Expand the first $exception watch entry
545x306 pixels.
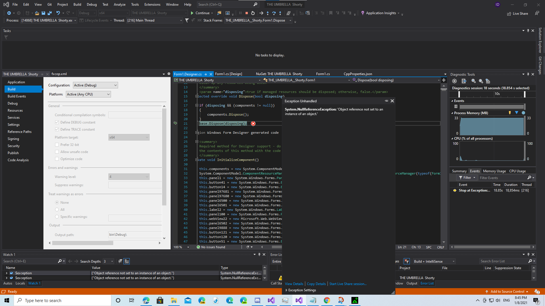[7, 273]
